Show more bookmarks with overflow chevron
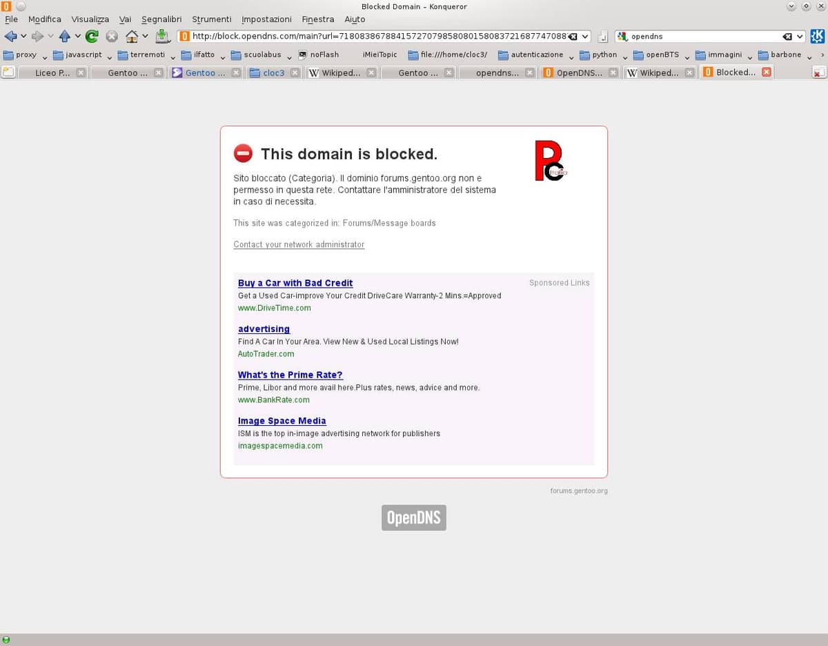 coord(821,55)
